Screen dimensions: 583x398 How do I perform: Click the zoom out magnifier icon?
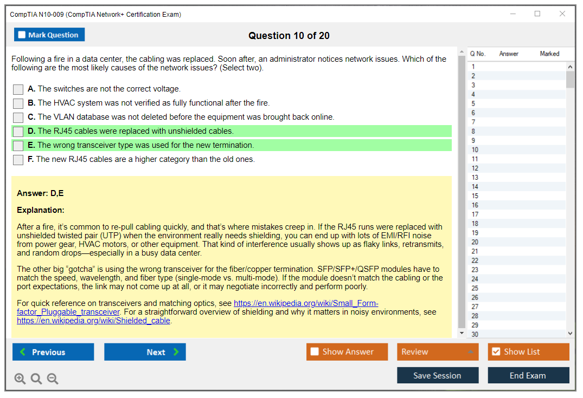click(x=53, y=379)
